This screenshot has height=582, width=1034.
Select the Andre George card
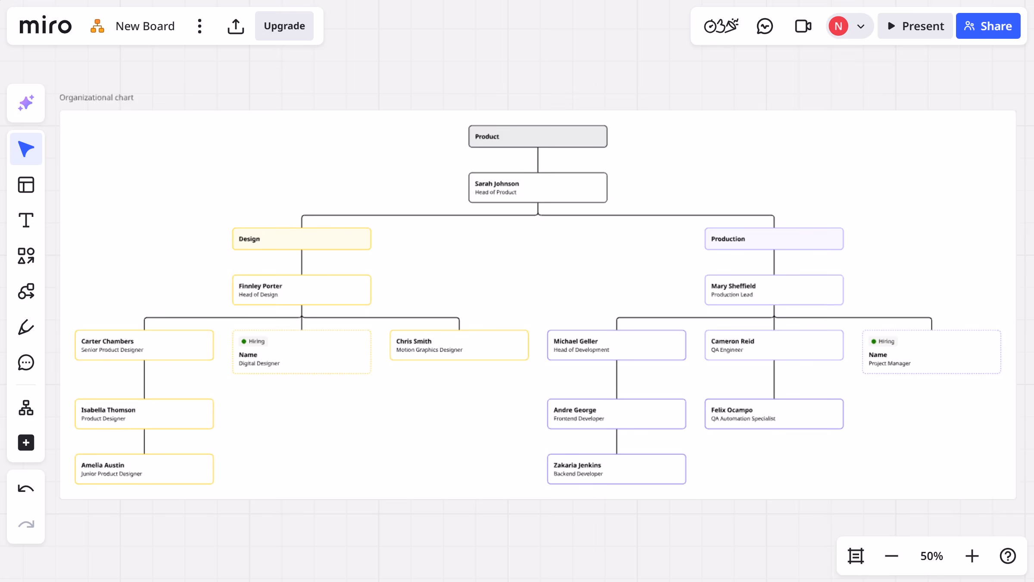point(617,414)
